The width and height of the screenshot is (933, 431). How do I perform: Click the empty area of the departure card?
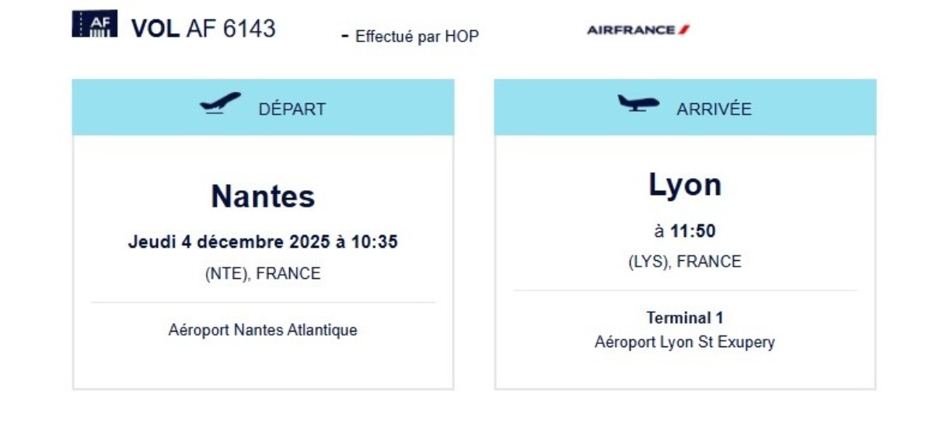click(x=263, y=365)
